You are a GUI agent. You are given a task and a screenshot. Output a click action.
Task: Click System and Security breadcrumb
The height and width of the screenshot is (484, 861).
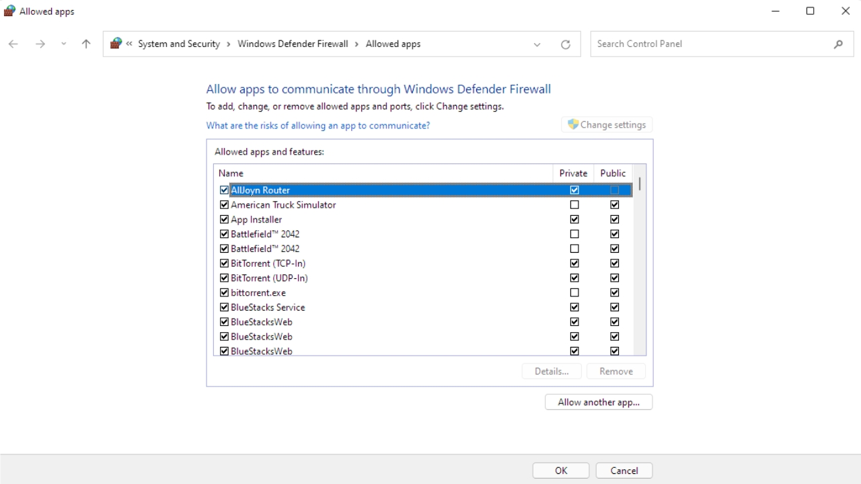(x=179, y=44)
